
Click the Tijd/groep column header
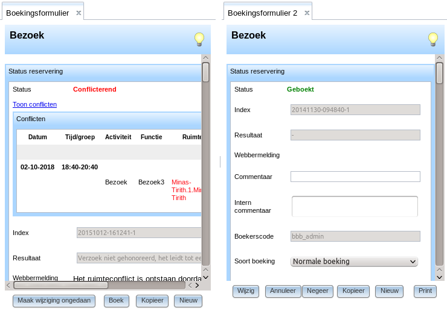[80, 137]
